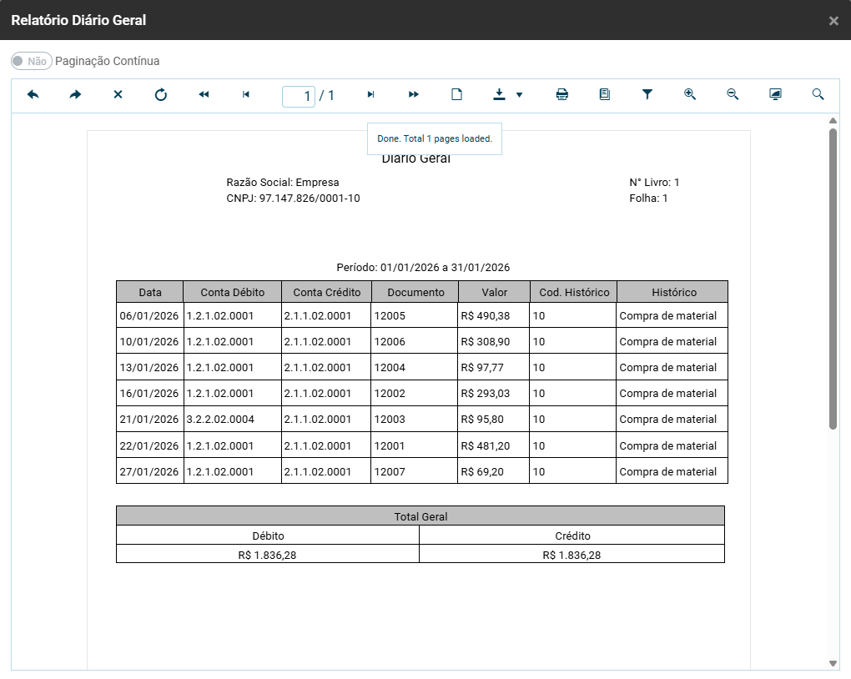Image resolution: width=851 pixels, height=679 pixels.
Task: Open search in report contents
Action: coord(818,95)
